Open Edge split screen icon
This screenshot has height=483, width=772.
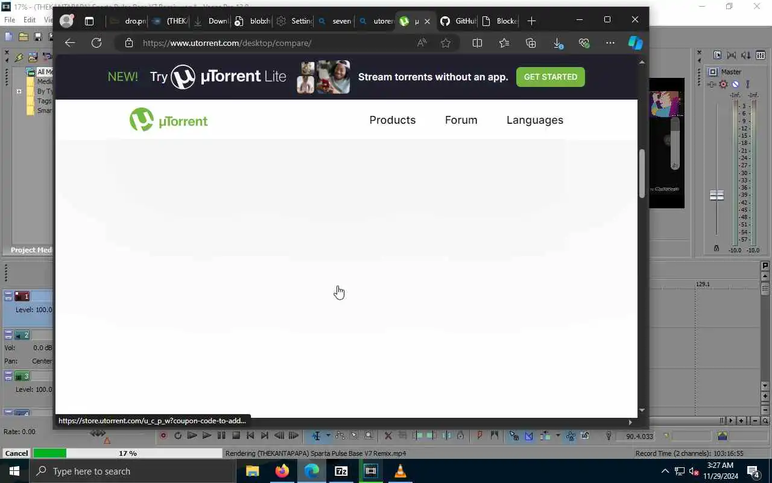click(477, 43)
